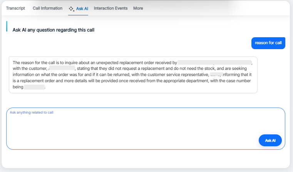Click the blue accent bar beside the heading
293x172 pixels.
(7, 26)
